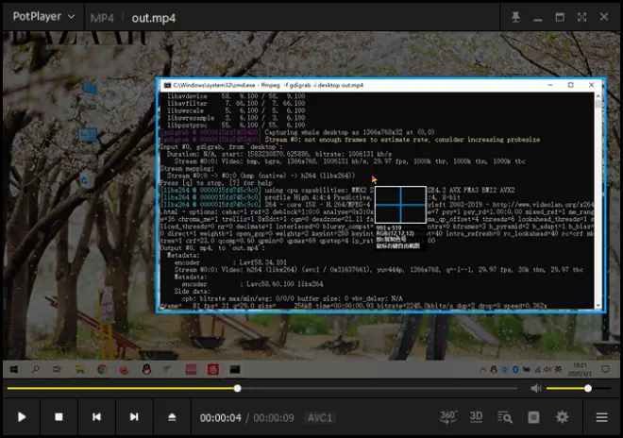Stop the video with the stop button
Image resolution: width=623 pixels, height=438 pixels.
click(x=59, y=417)
